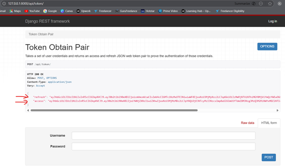Click the OPTIONS text in Allow header
The image size is (285, 168).
click(51, 78)
